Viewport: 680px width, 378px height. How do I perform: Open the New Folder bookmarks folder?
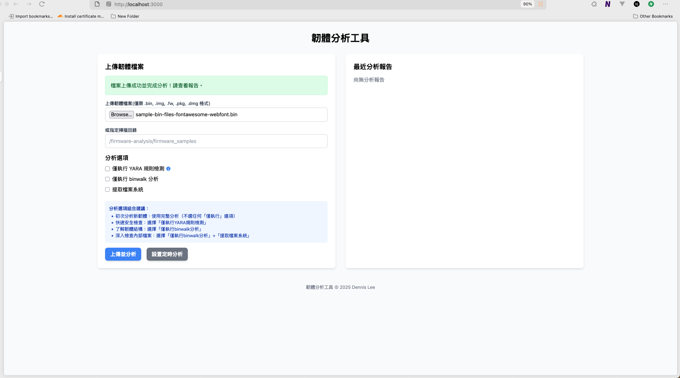point(125,16)
